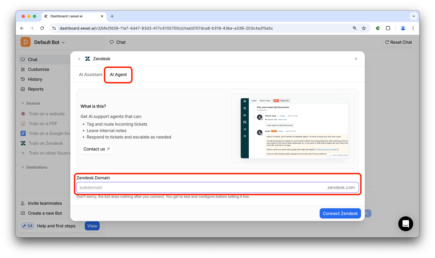Click the browser reload button
Image resolution: width=435 pixels, height=258 pixels.
[x=42, y=28]
